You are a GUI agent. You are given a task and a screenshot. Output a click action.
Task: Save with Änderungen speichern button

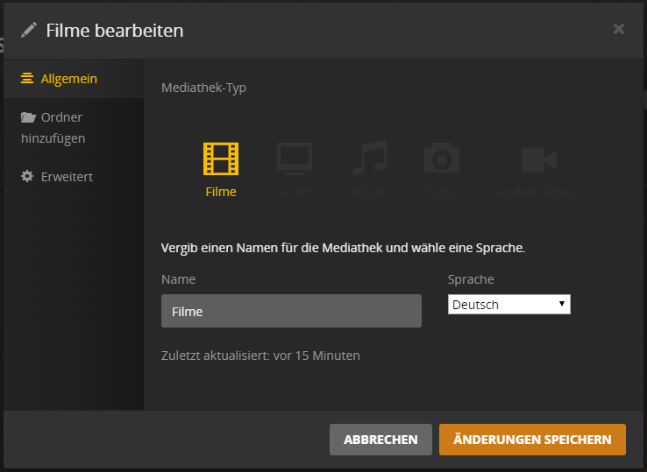point(532,440)
